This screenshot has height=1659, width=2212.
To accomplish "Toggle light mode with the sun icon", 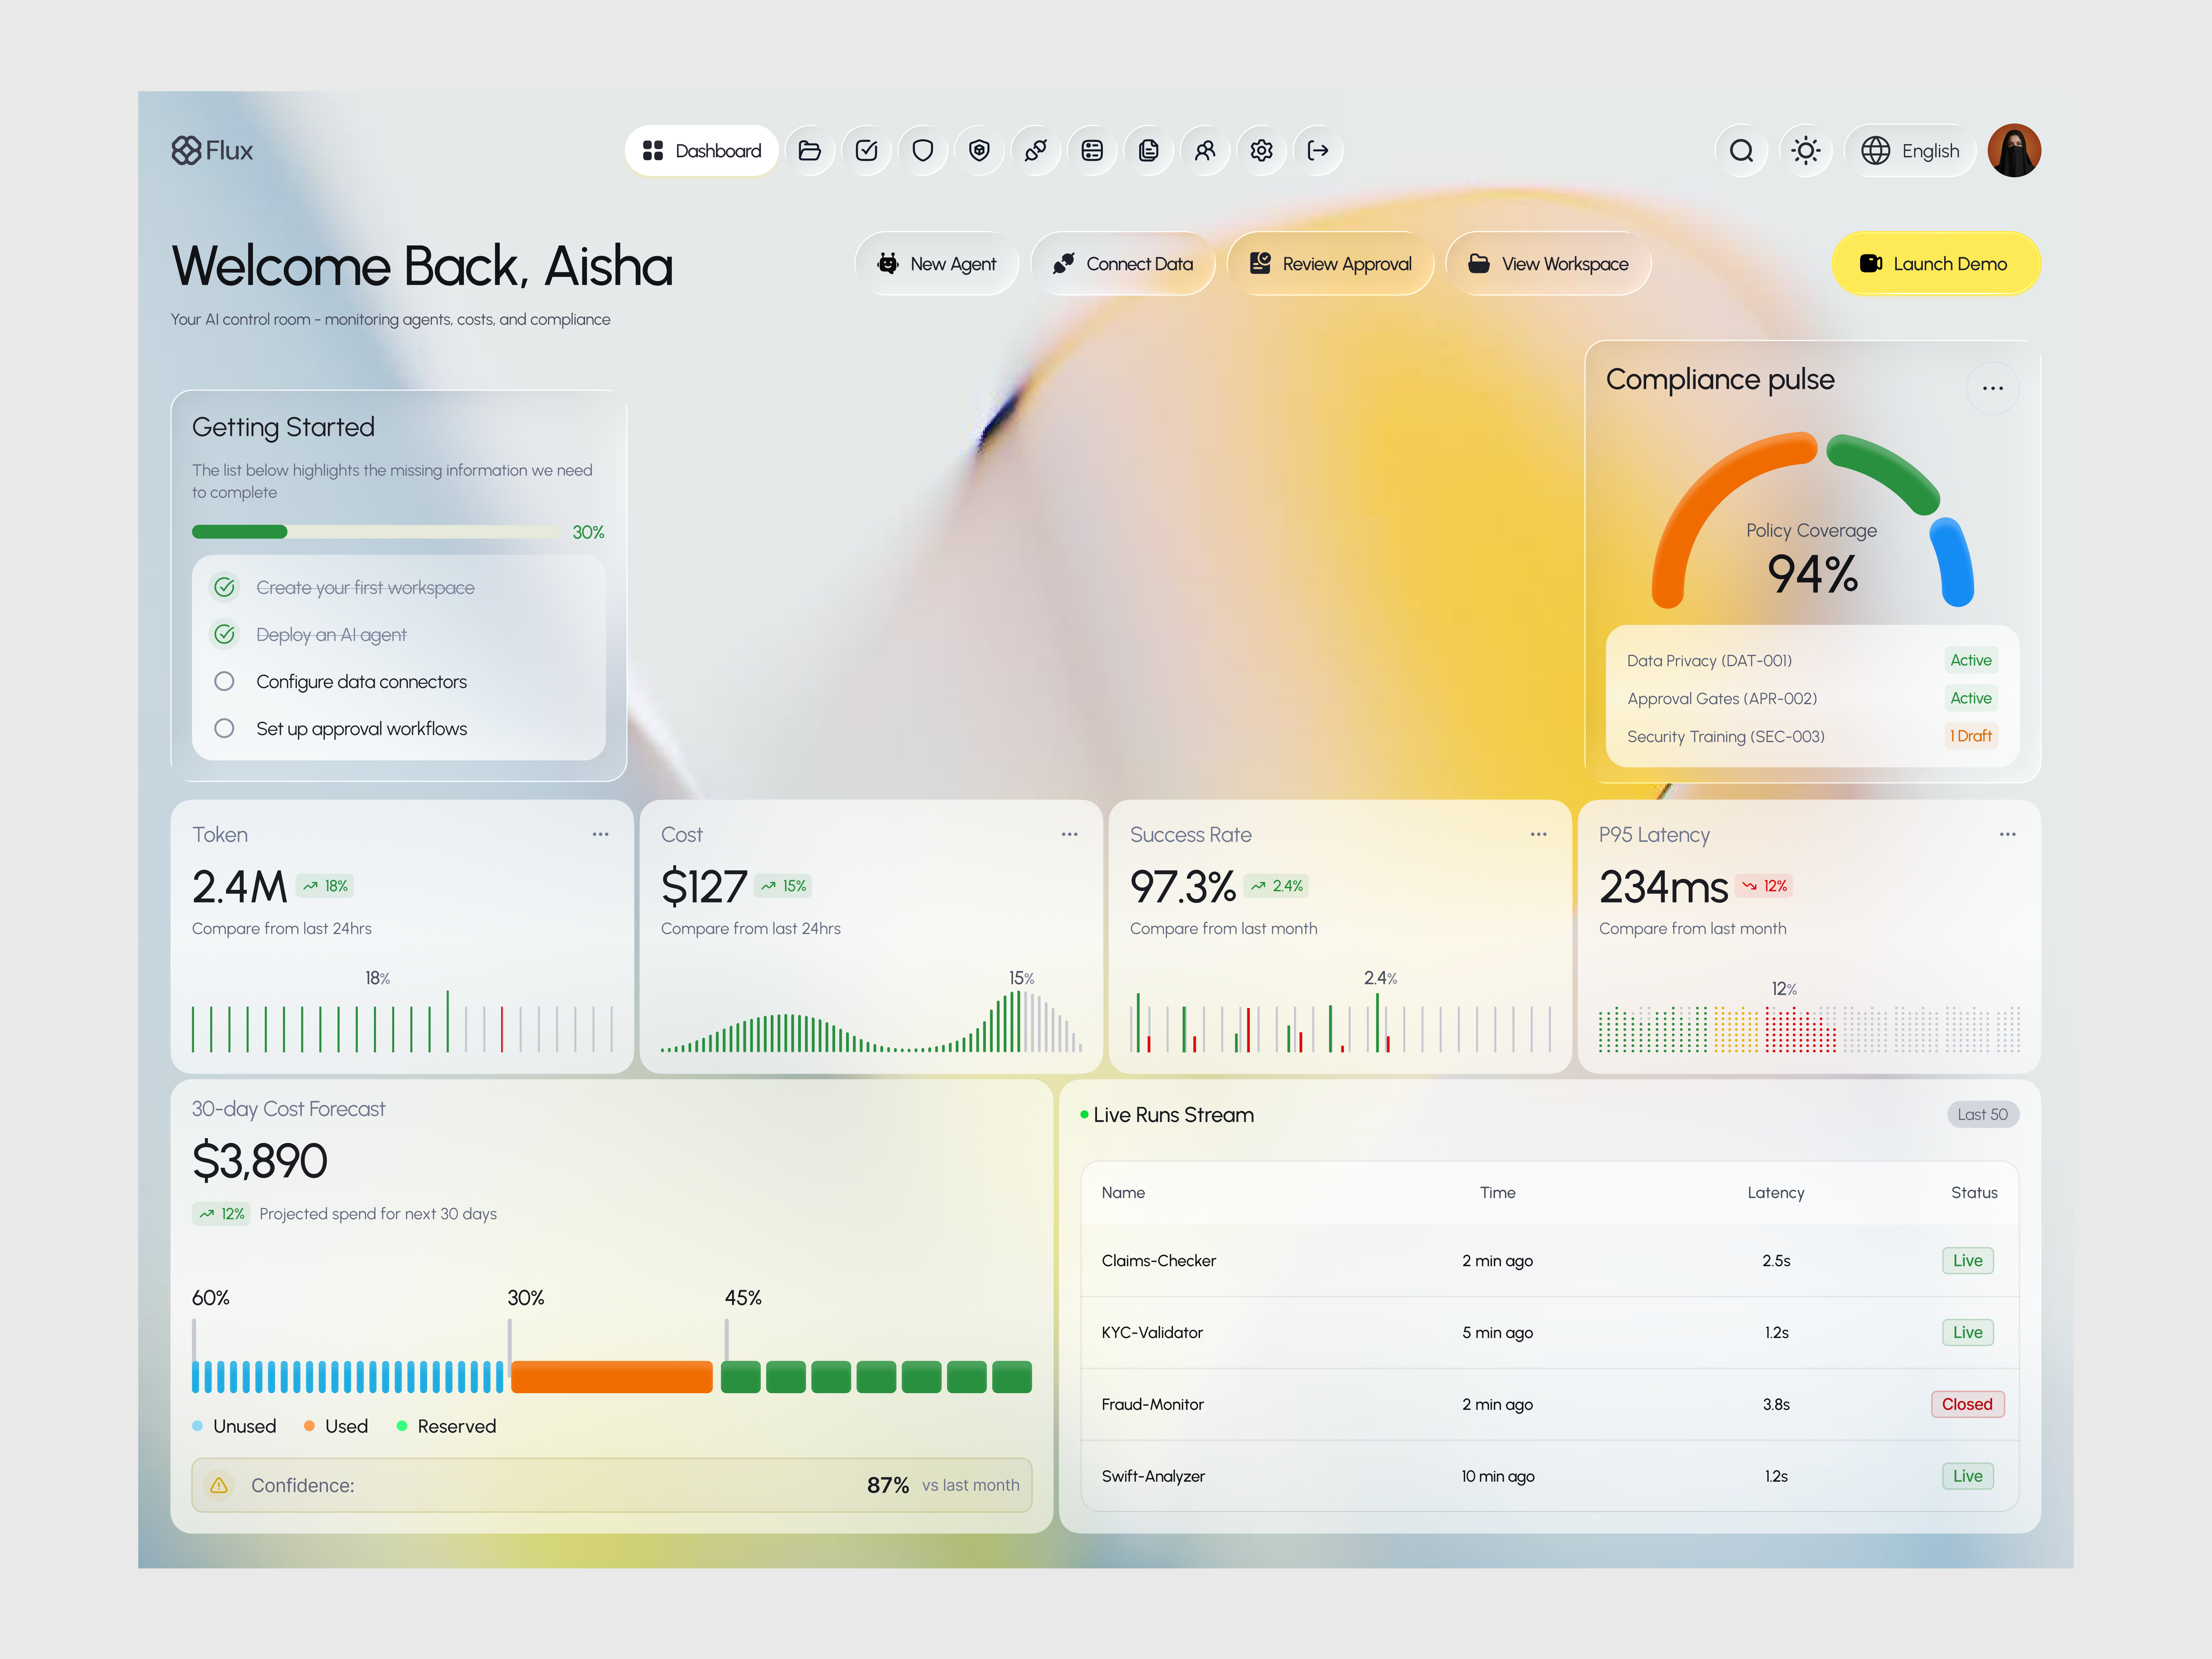I will coord(1806,150).
